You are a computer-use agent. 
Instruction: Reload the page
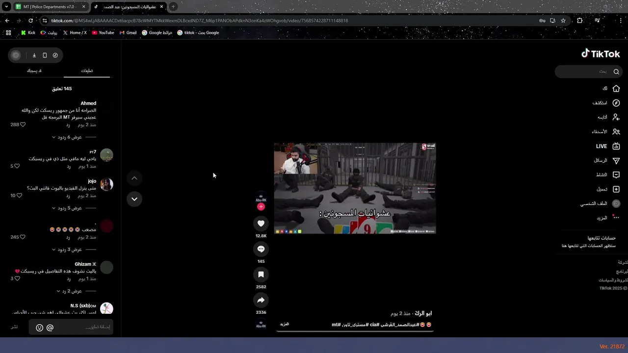(x=30, y=21)
